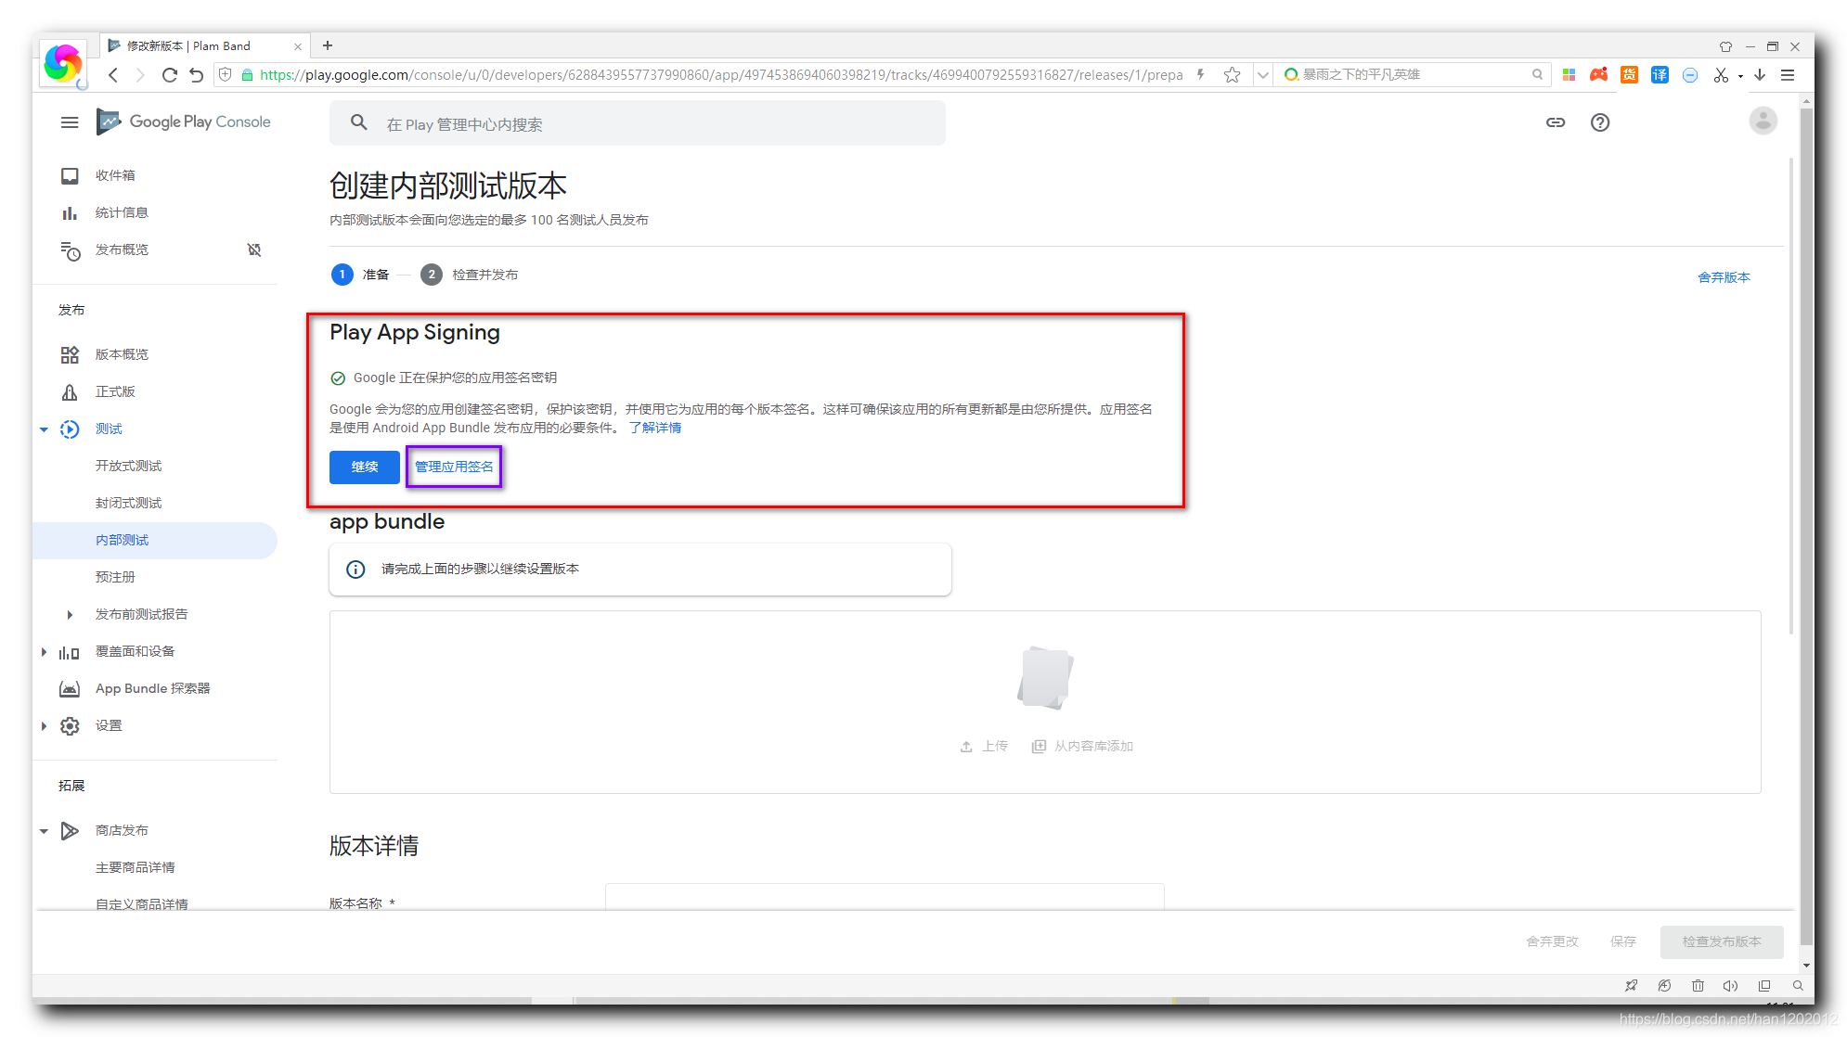Image resolution: width=1847 pixels, height=1037 pixels.
Task: Collapse the 商店发布 sidebar section
Action: [44, 831]
